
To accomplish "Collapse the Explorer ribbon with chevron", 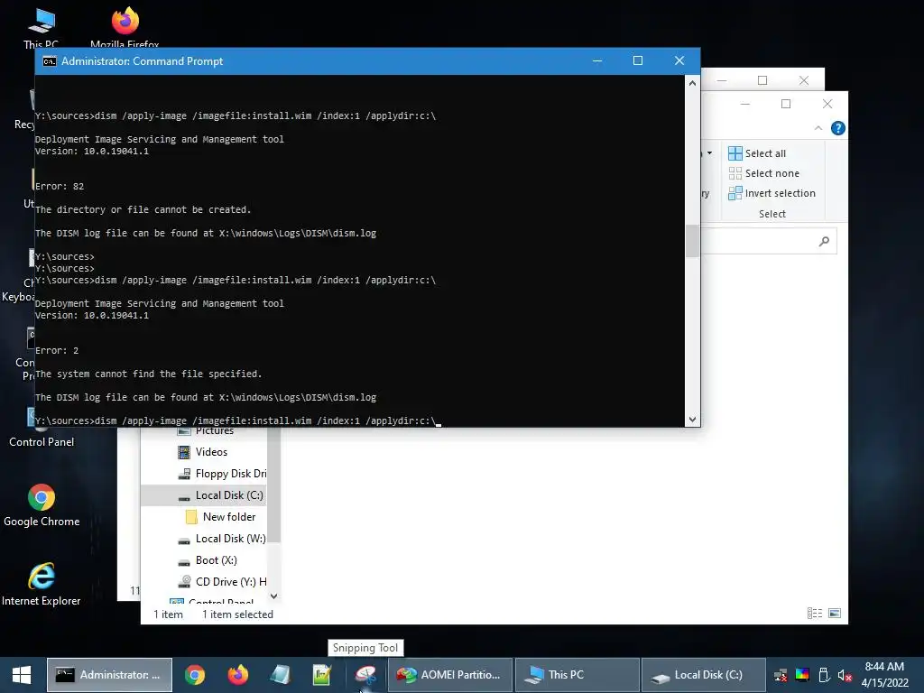I will click(818, 128).
